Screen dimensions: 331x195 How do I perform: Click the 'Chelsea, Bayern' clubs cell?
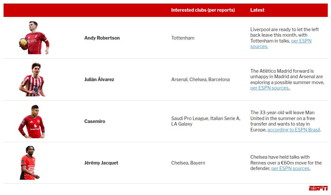point(188,163)
